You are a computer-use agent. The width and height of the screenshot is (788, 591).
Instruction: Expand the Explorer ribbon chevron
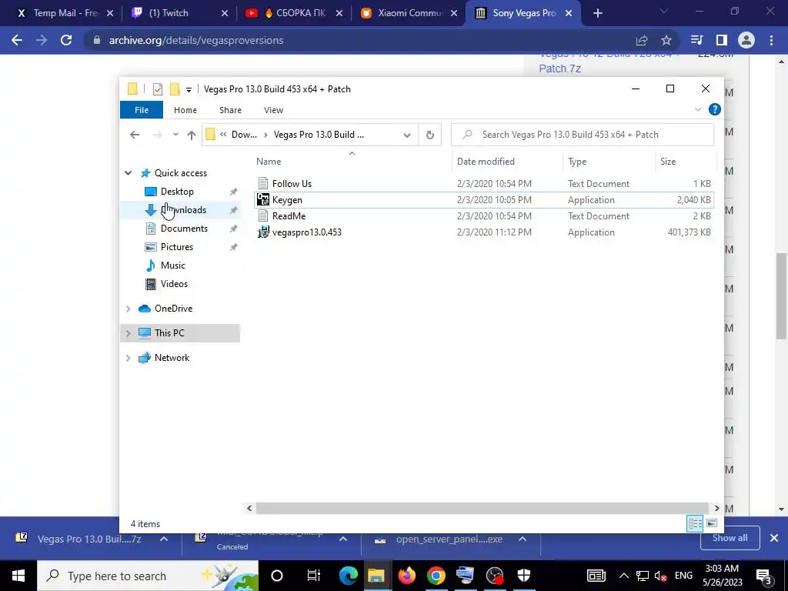click(x=697, y=109)
